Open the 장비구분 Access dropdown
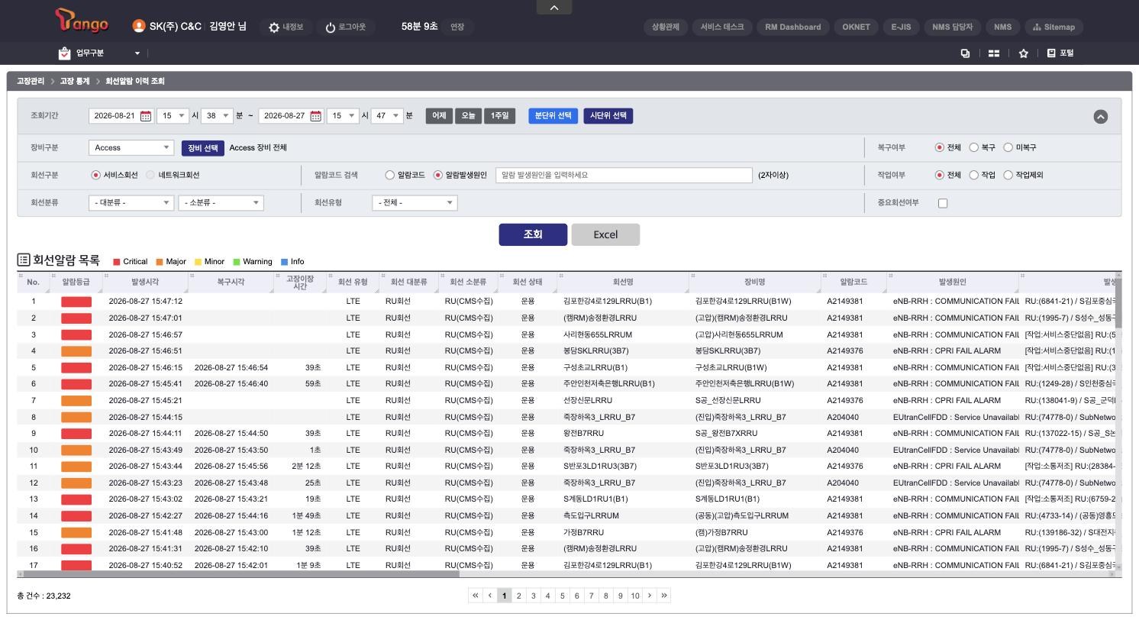The image size is (1139, 620). pyautogui.click(x=131, y=147)
